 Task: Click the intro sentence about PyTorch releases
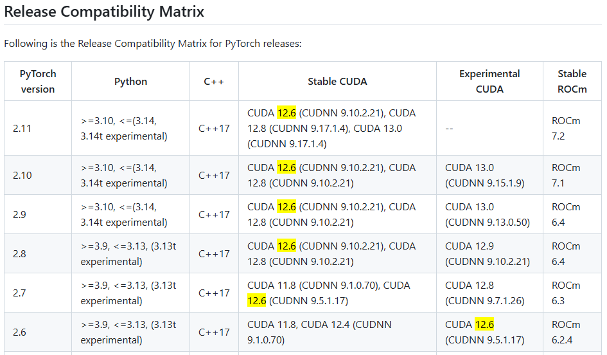pos(152,43)
